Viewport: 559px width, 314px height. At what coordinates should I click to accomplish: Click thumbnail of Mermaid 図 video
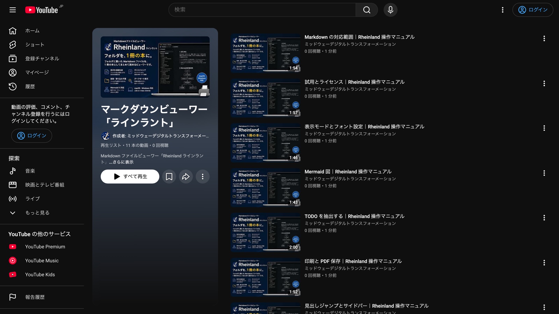pyautogui.click(x=266, y=188)
